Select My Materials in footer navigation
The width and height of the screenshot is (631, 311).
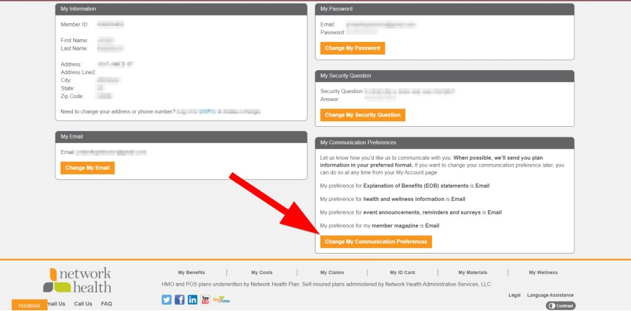tap(473, 272)
